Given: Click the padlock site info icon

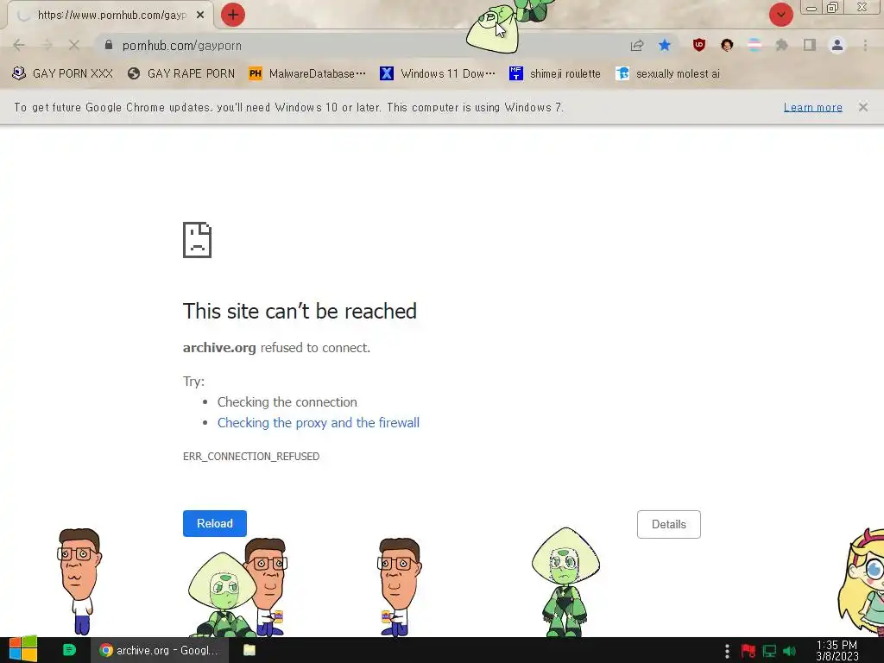Looking at the screenshot, I should 108,45.
